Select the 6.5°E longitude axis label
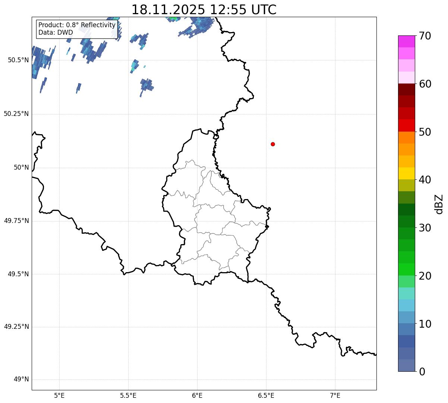Image resolution: width=448 pixels, height=403 pixels. [266, 395]
